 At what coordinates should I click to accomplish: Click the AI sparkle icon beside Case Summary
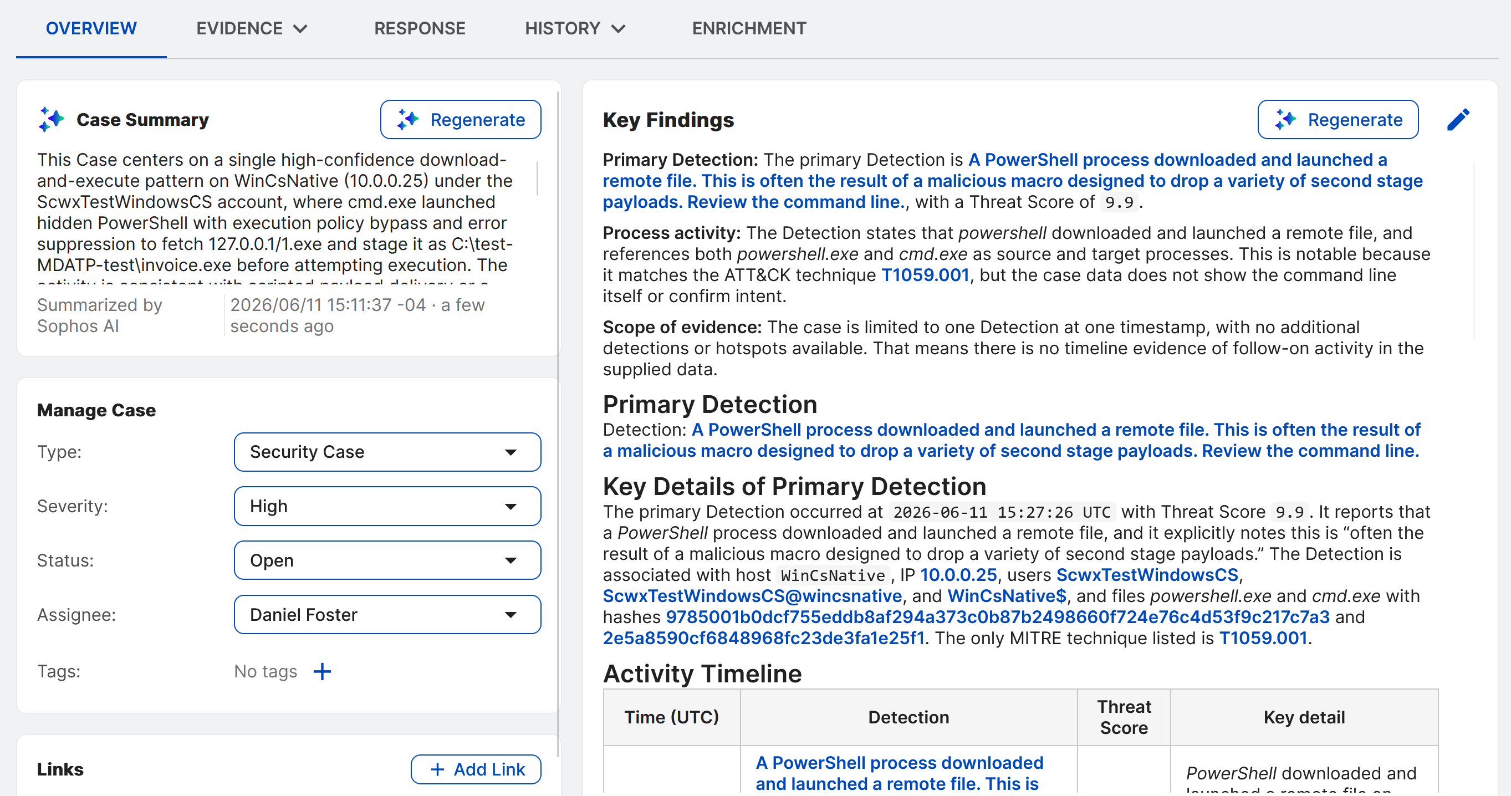click(x=52, y=119)
